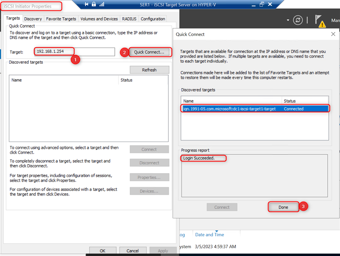
Task: Click the lock icon in the VM connection bar
Action: click(x=94, y=4)
